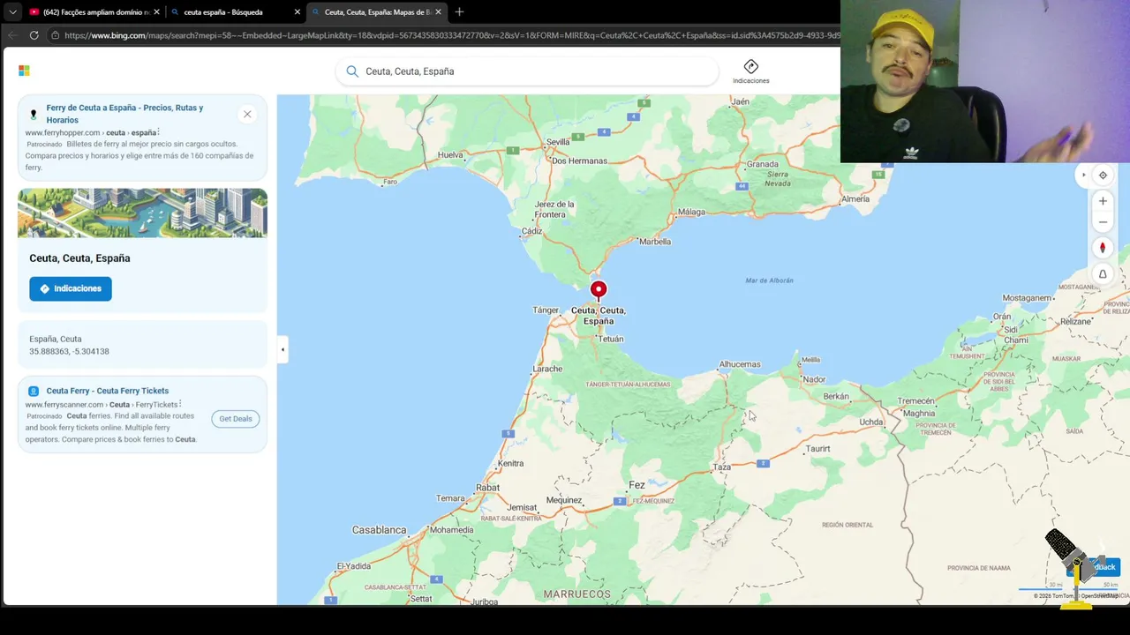1130x635 pixels.
Task: Open the Ceuta city illustration image
Action: click(x=142, y=213)
